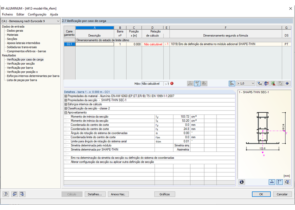This screenshot has height=210, width=295.
Task: Open Apoios laterais intermédios tree item
Action: [24, 43]
